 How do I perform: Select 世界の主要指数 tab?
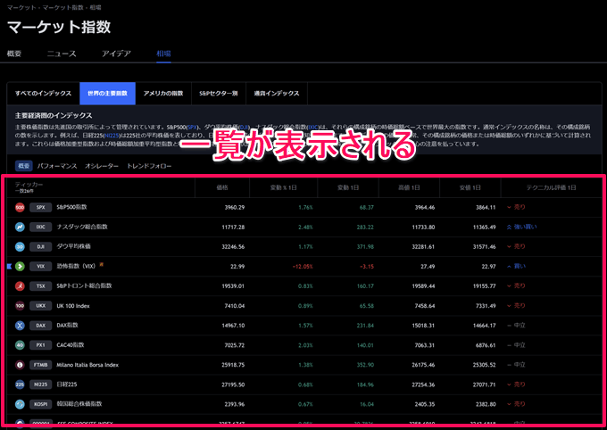[108, 94]
